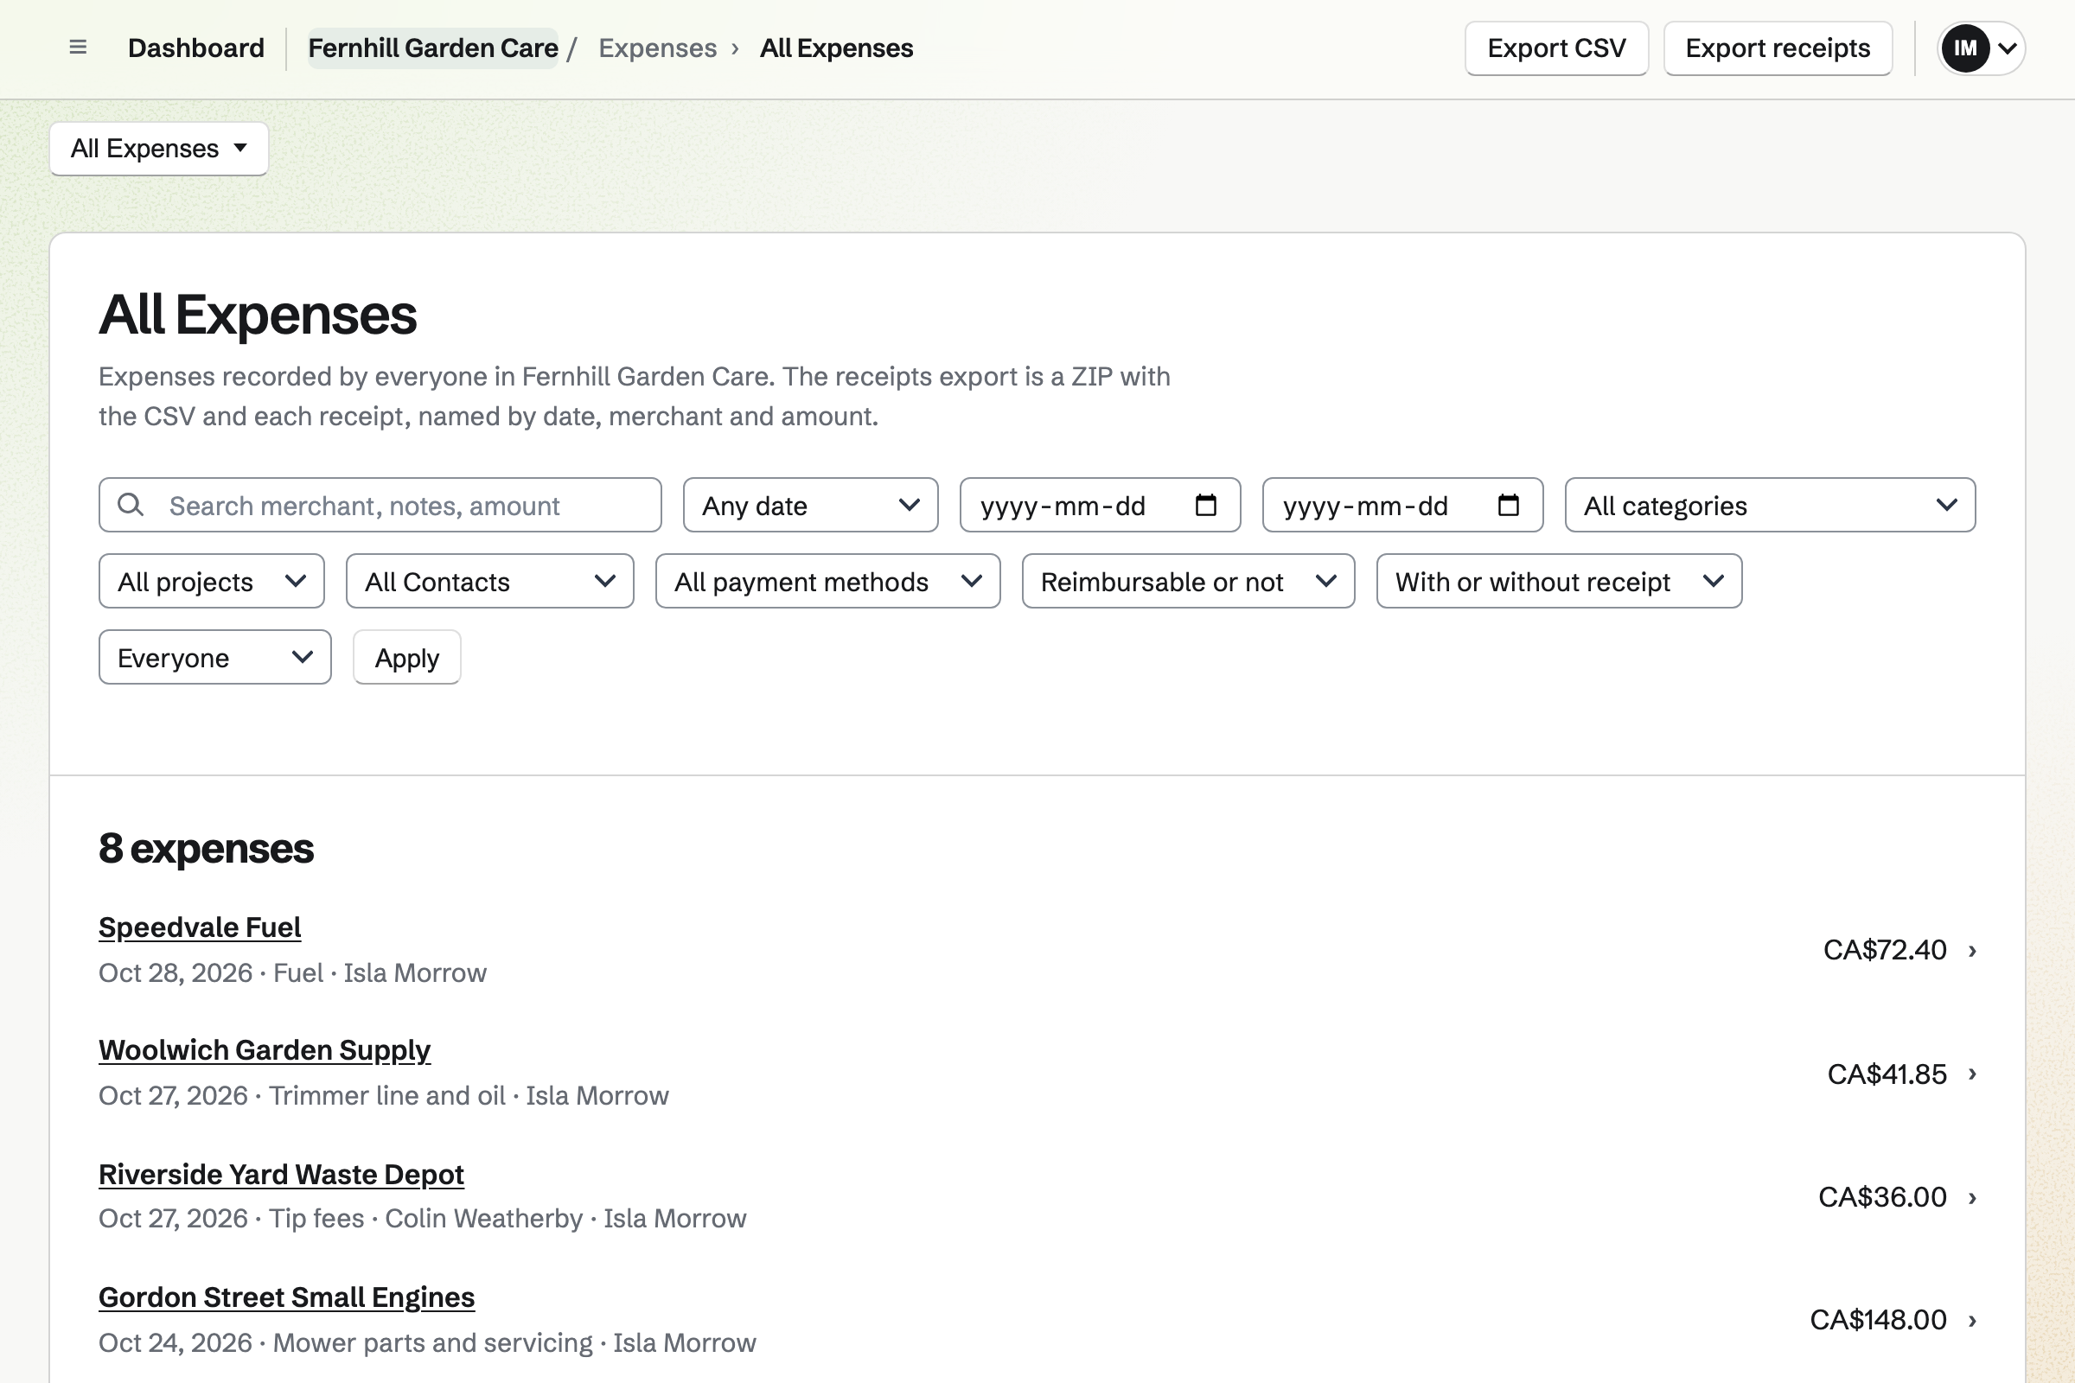
Task: Open the All payment methods dropdown
Action: [827, 581]
